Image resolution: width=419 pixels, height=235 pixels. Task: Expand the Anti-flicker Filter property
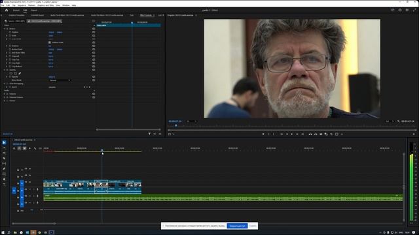[x=7, y=53]
